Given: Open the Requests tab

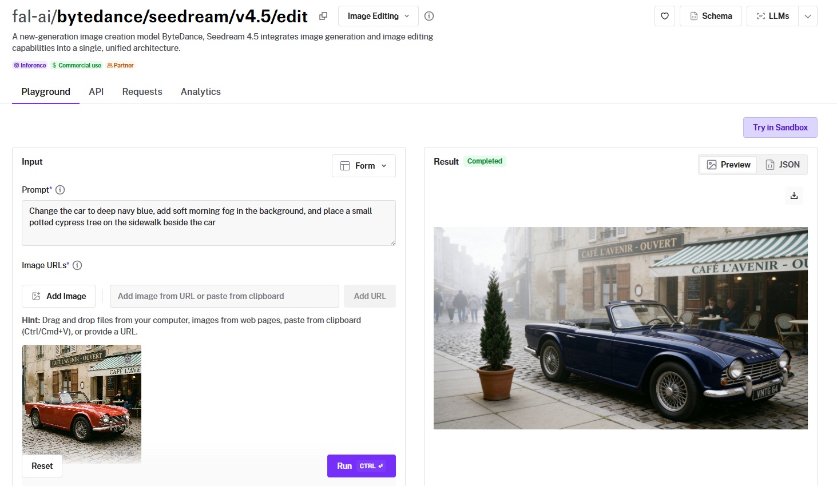Looking at the screenshot, I should pyautogui.click(x=142, y=91).
